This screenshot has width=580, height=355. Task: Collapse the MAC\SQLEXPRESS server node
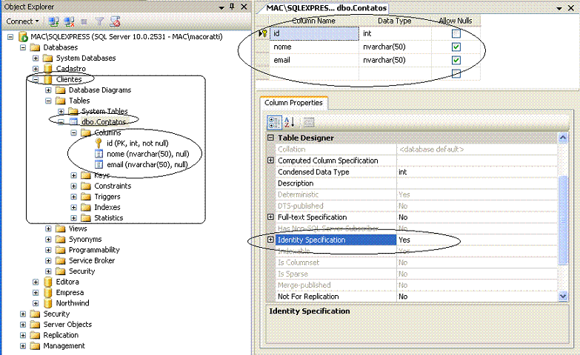10,37
